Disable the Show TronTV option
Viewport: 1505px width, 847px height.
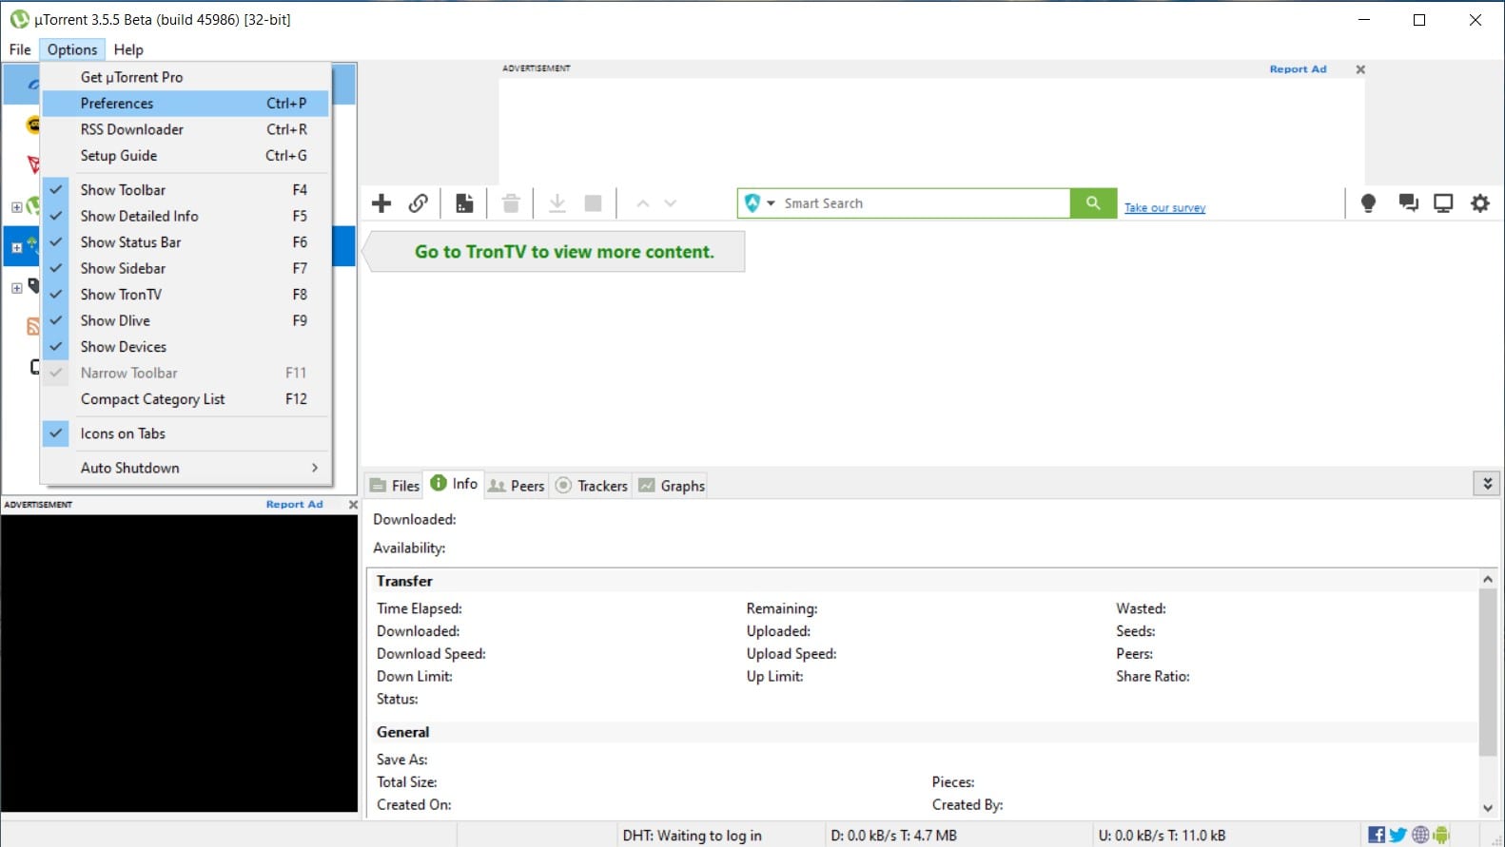click(186, 295)
